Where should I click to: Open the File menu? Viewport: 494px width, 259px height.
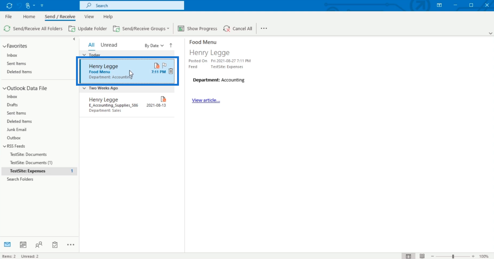tap(9, 17)
